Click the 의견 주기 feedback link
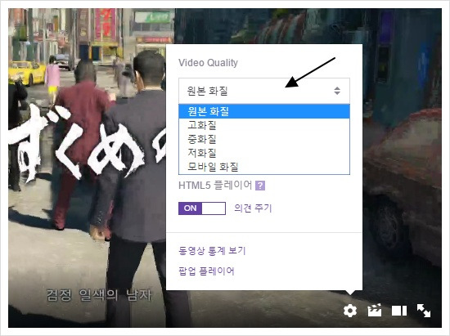Image resolution: width=450 pixels, height=336 pixels. [253, 208]
